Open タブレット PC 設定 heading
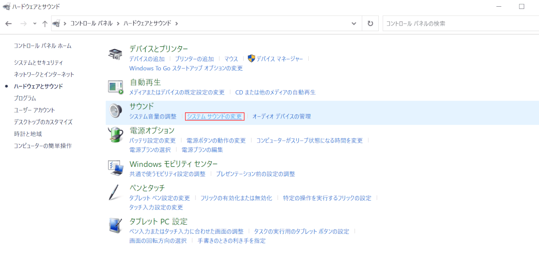 click(x=158, y=221)
